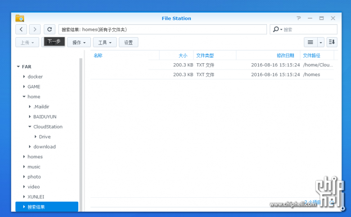
Task: Select the CloudStation folder
Action: 48,127
